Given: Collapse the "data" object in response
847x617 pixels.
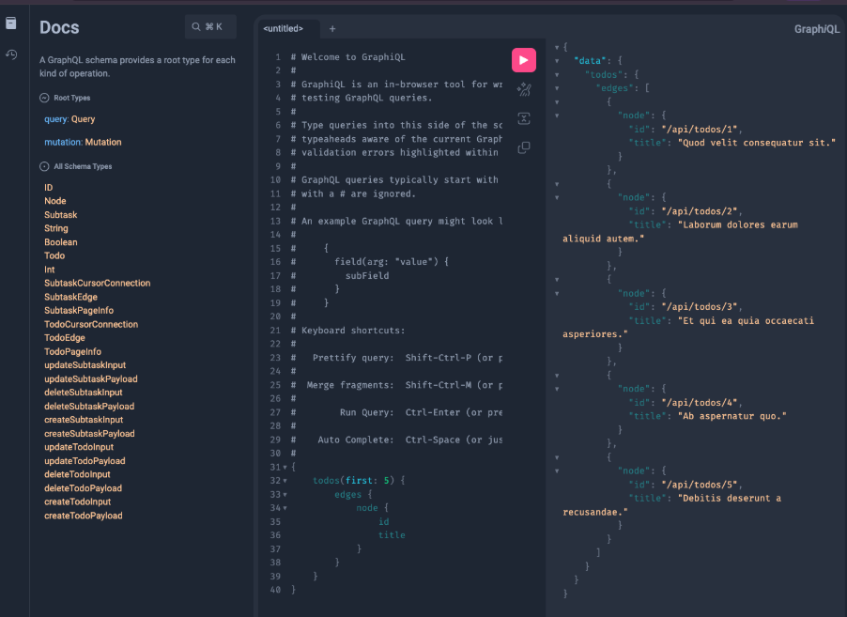Looking at the screenshot, I should click(557, 61).
